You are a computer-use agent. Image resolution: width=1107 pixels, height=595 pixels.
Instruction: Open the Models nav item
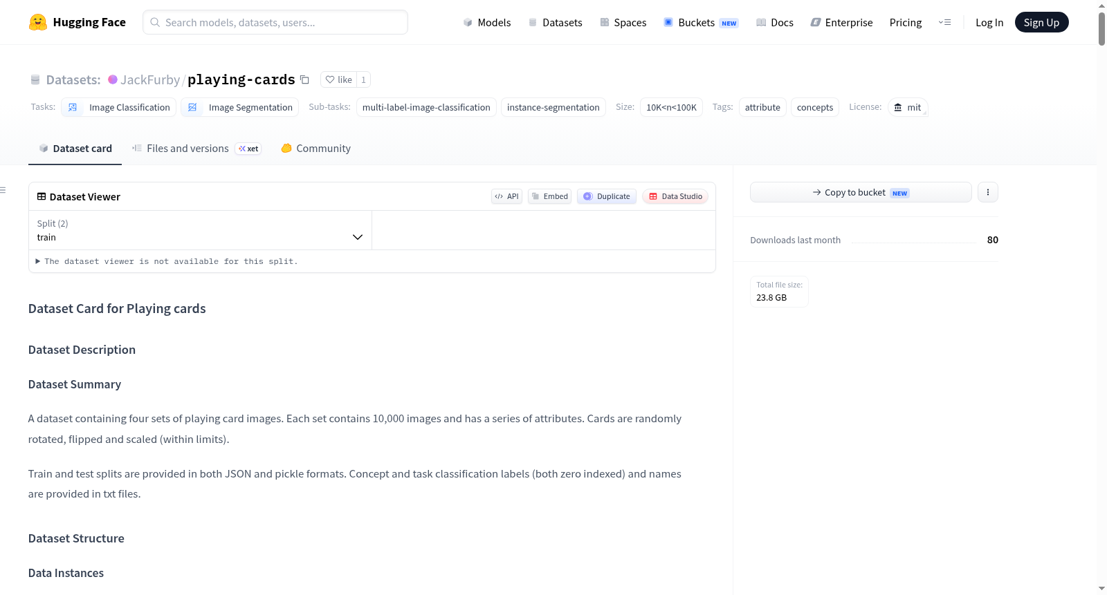click(x=487, y=22)
